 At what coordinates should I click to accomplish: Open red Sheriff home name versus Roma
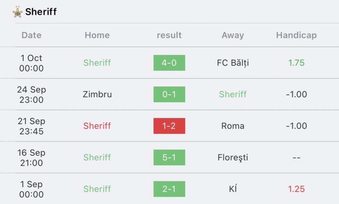(x=97, y=126)
